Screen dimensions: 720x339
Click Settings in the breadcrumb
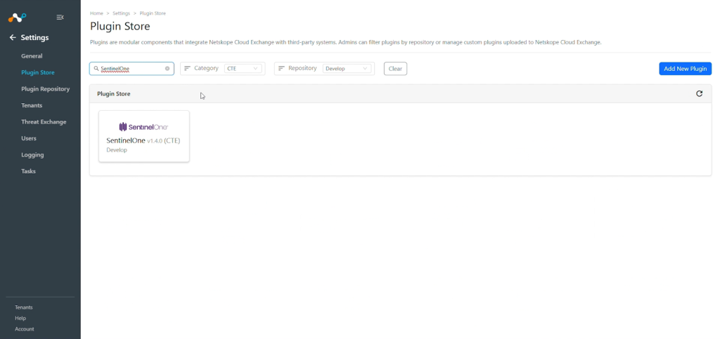point(121,13)
